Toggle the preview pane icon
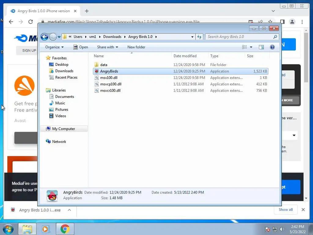This screenshot has height=235, width=313. pos(261,47)
